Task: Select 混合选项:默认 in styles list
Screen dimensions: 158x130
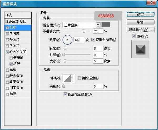Action: pos(18,22)
